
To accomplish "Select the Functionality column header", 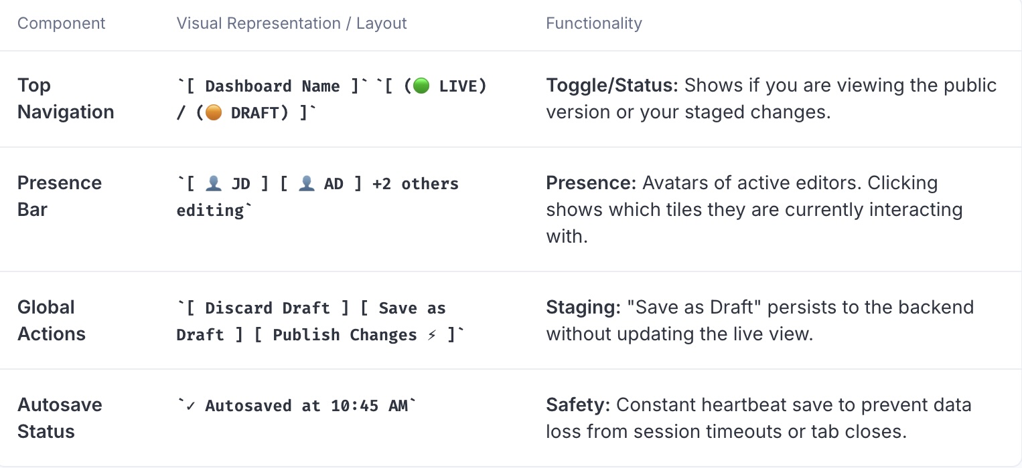I will 594,23.
